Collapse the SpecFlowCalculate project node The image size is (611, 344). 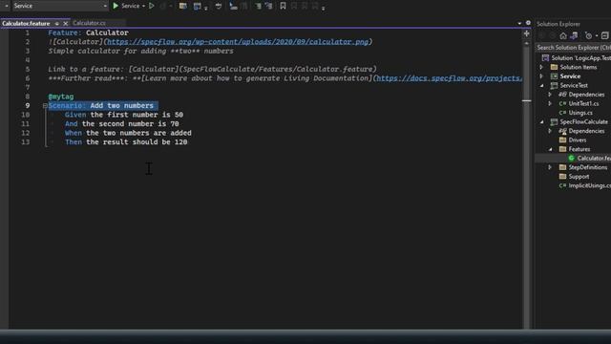pyautogui.click(x=541, y=122)
